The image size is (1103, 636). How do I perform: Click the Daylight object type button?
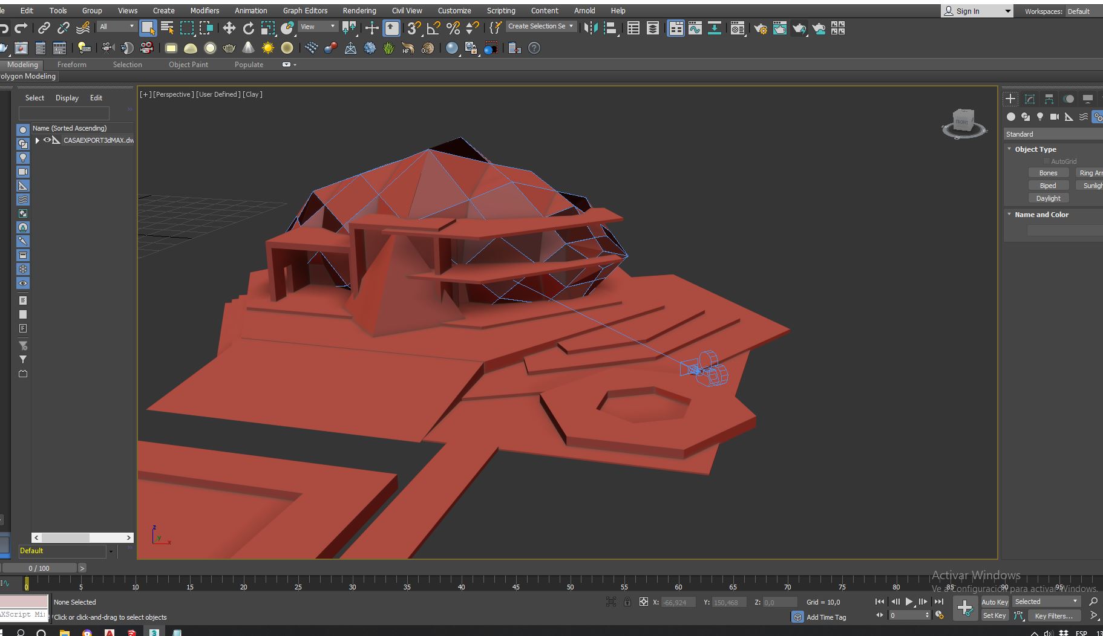click(x=1048, y=198)
